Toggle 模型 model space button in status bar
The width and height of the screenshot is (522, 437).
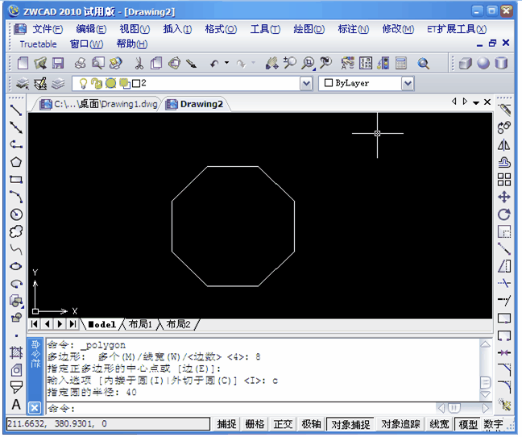coord(468,423)
